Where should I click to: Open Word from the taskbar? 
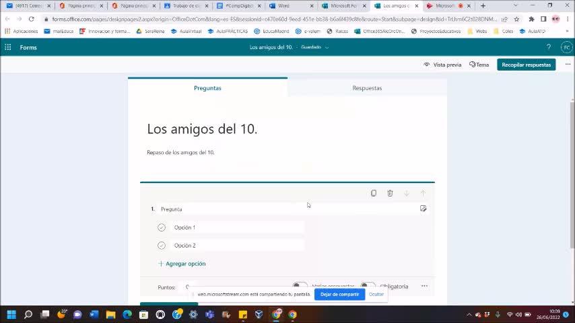tap(94, 314)
